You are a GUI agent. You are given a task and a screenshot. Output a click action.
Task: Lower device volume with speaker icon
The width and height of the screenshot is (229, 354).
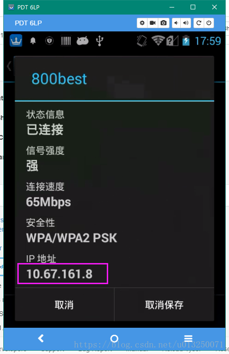coord(177,23)
